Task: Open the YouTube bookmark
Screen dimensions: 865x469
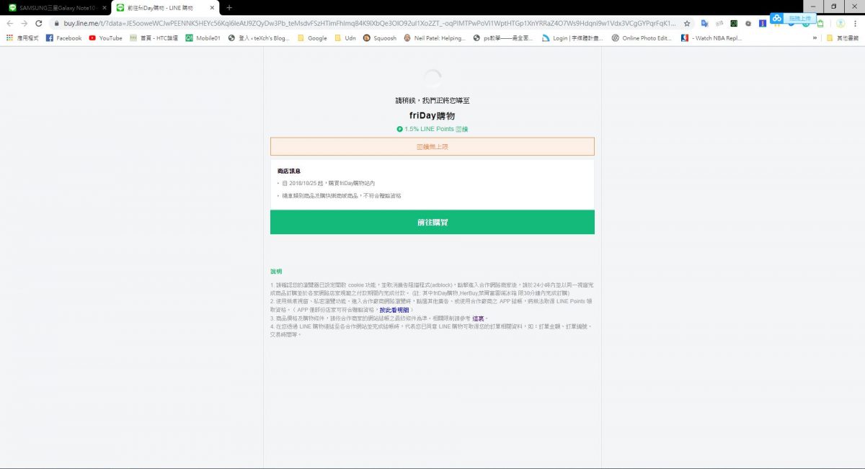Action: [x=105, y=38]
